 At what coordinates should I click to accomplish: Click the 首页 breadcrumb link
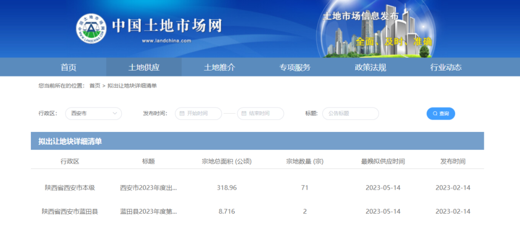[95, 86]
